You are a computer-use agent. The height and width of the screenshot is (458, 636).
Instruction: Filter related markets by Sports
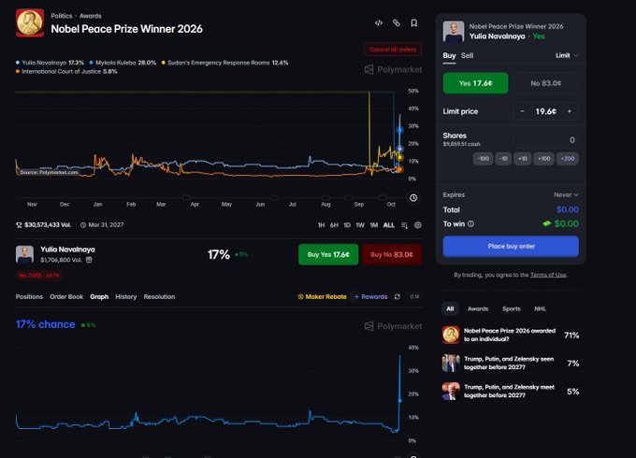512,308
